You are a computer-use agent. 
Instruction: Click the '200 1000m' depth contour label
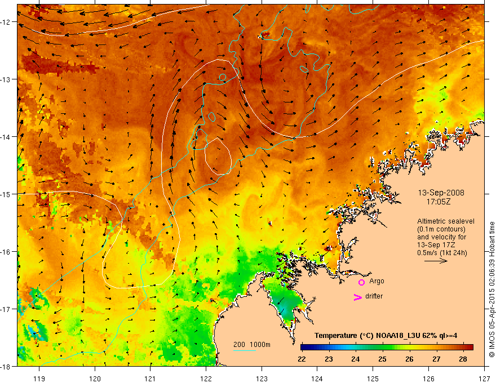(x=252, y=345)
